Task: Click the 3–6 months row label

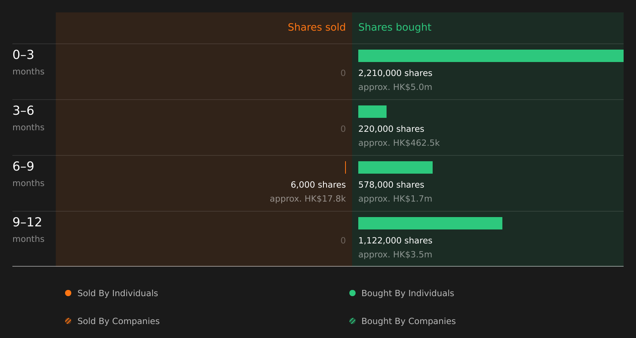Action: tap(28, 118)
